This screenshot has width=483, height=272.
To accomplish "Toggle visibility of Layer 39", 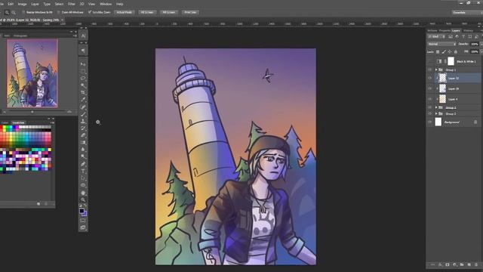I will (x=429, y=88).
